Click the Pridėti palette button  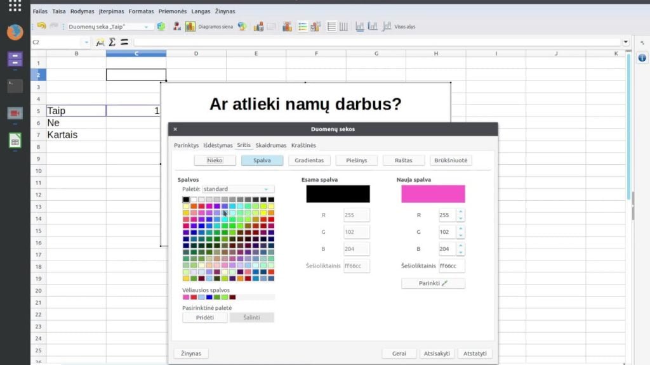coord(205,317)
